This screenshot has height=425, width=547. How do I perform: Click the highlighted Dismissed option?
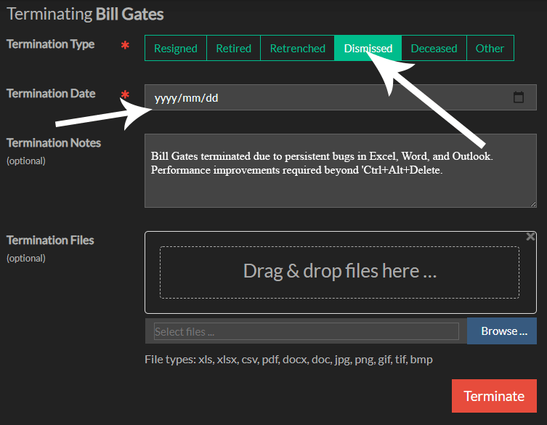pyautogui.click(x=368, y=49)
